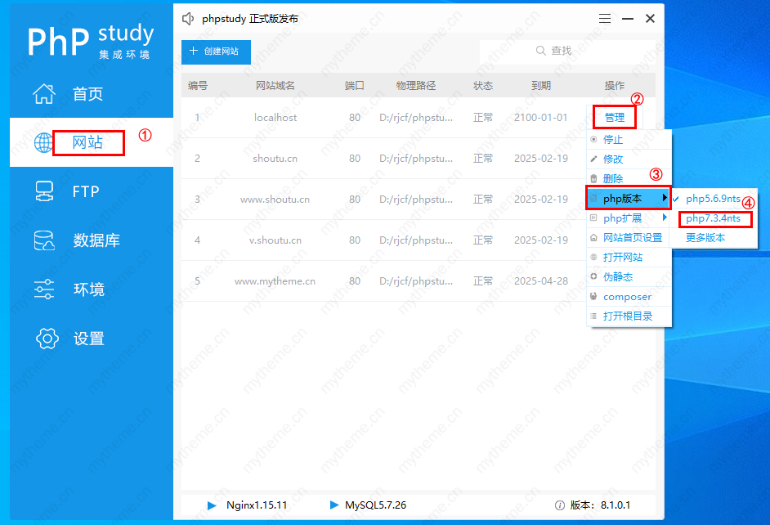The height and width of the screenshot is (525, 770).
Task: Click the version info icon in status bar
Action: click(560, 505)
